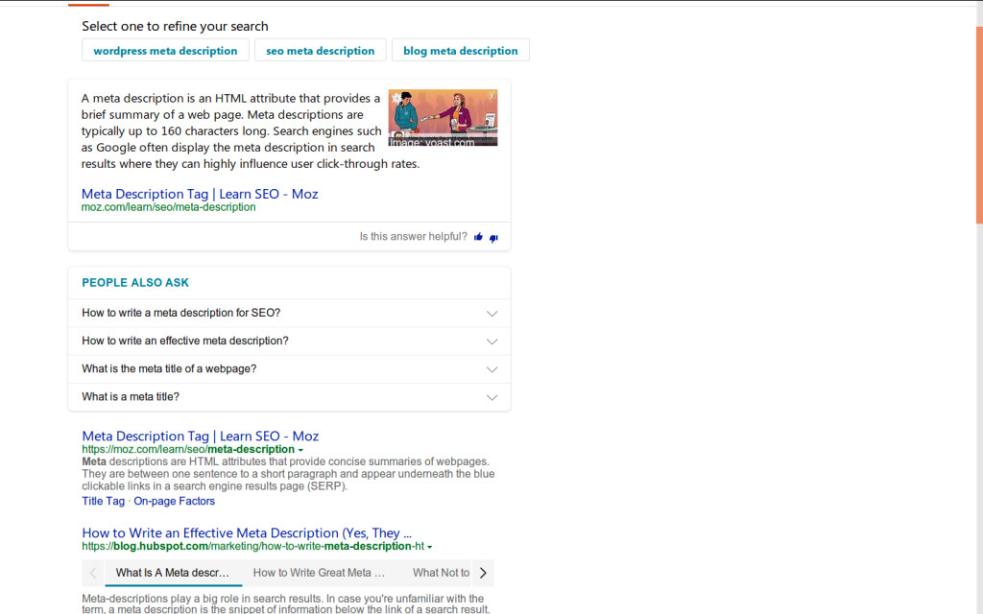This screenshot has height=614, width=983.
Task: Click the page vertical scrollbar
Action: 978,125
